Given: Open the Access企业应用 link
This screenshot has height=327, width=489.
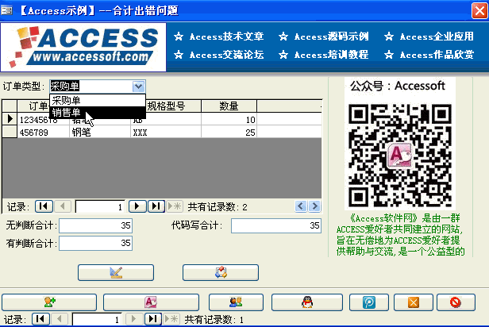Looking at the screenshot, I should coord(437,37).
